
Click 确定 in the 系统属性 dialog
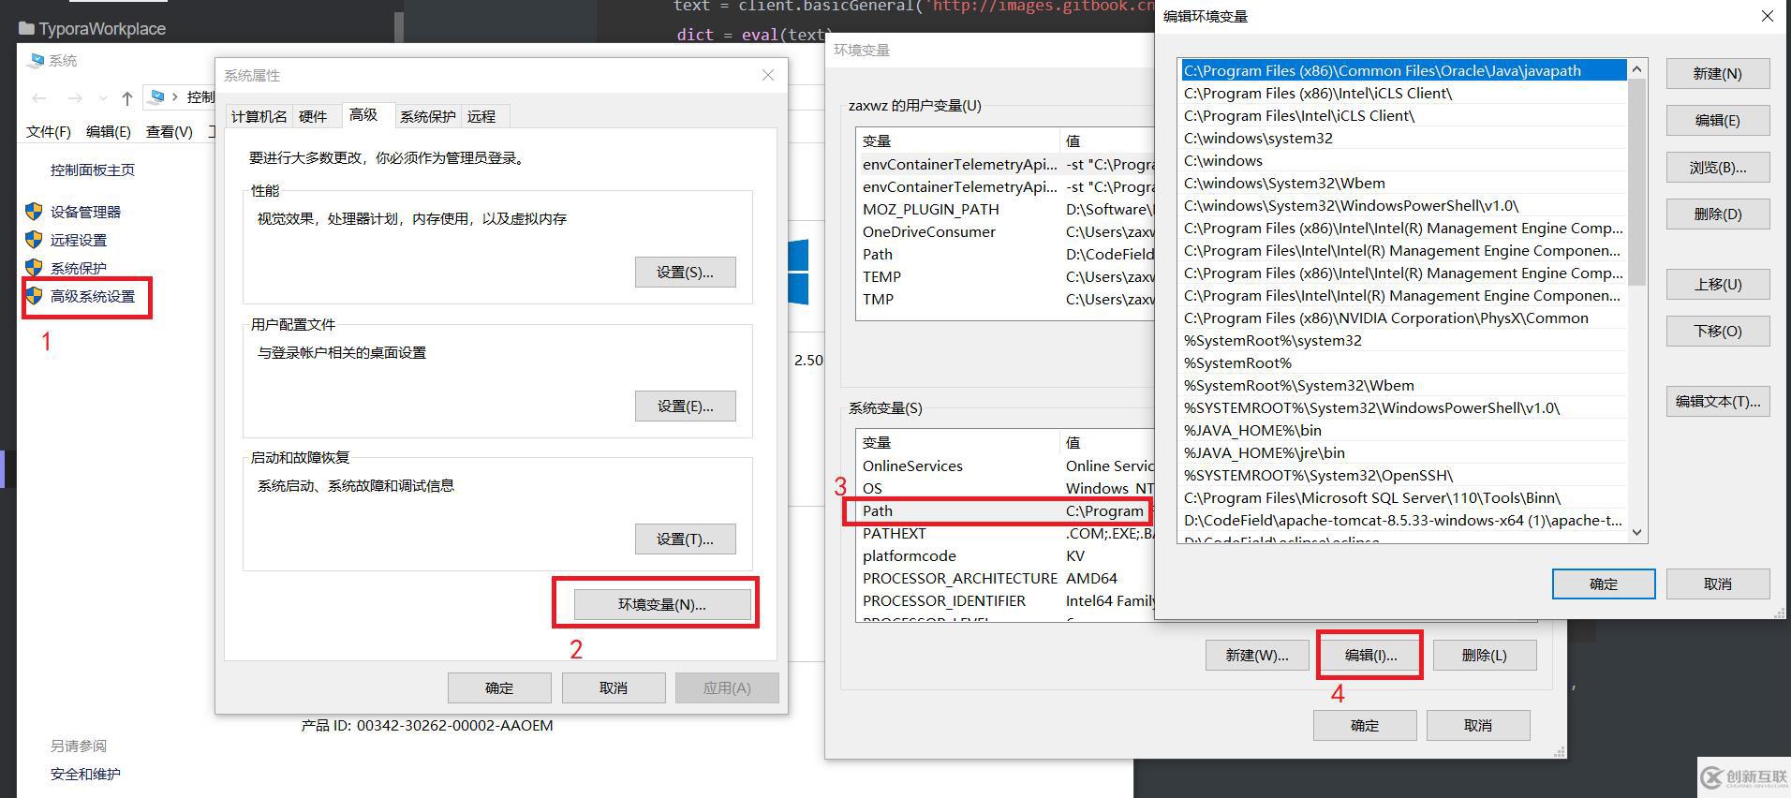click(x=499, y=687)
